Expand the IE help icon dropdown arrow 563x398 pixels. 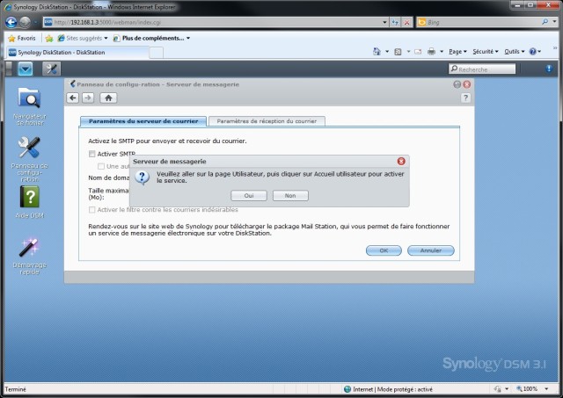(539, 52)
